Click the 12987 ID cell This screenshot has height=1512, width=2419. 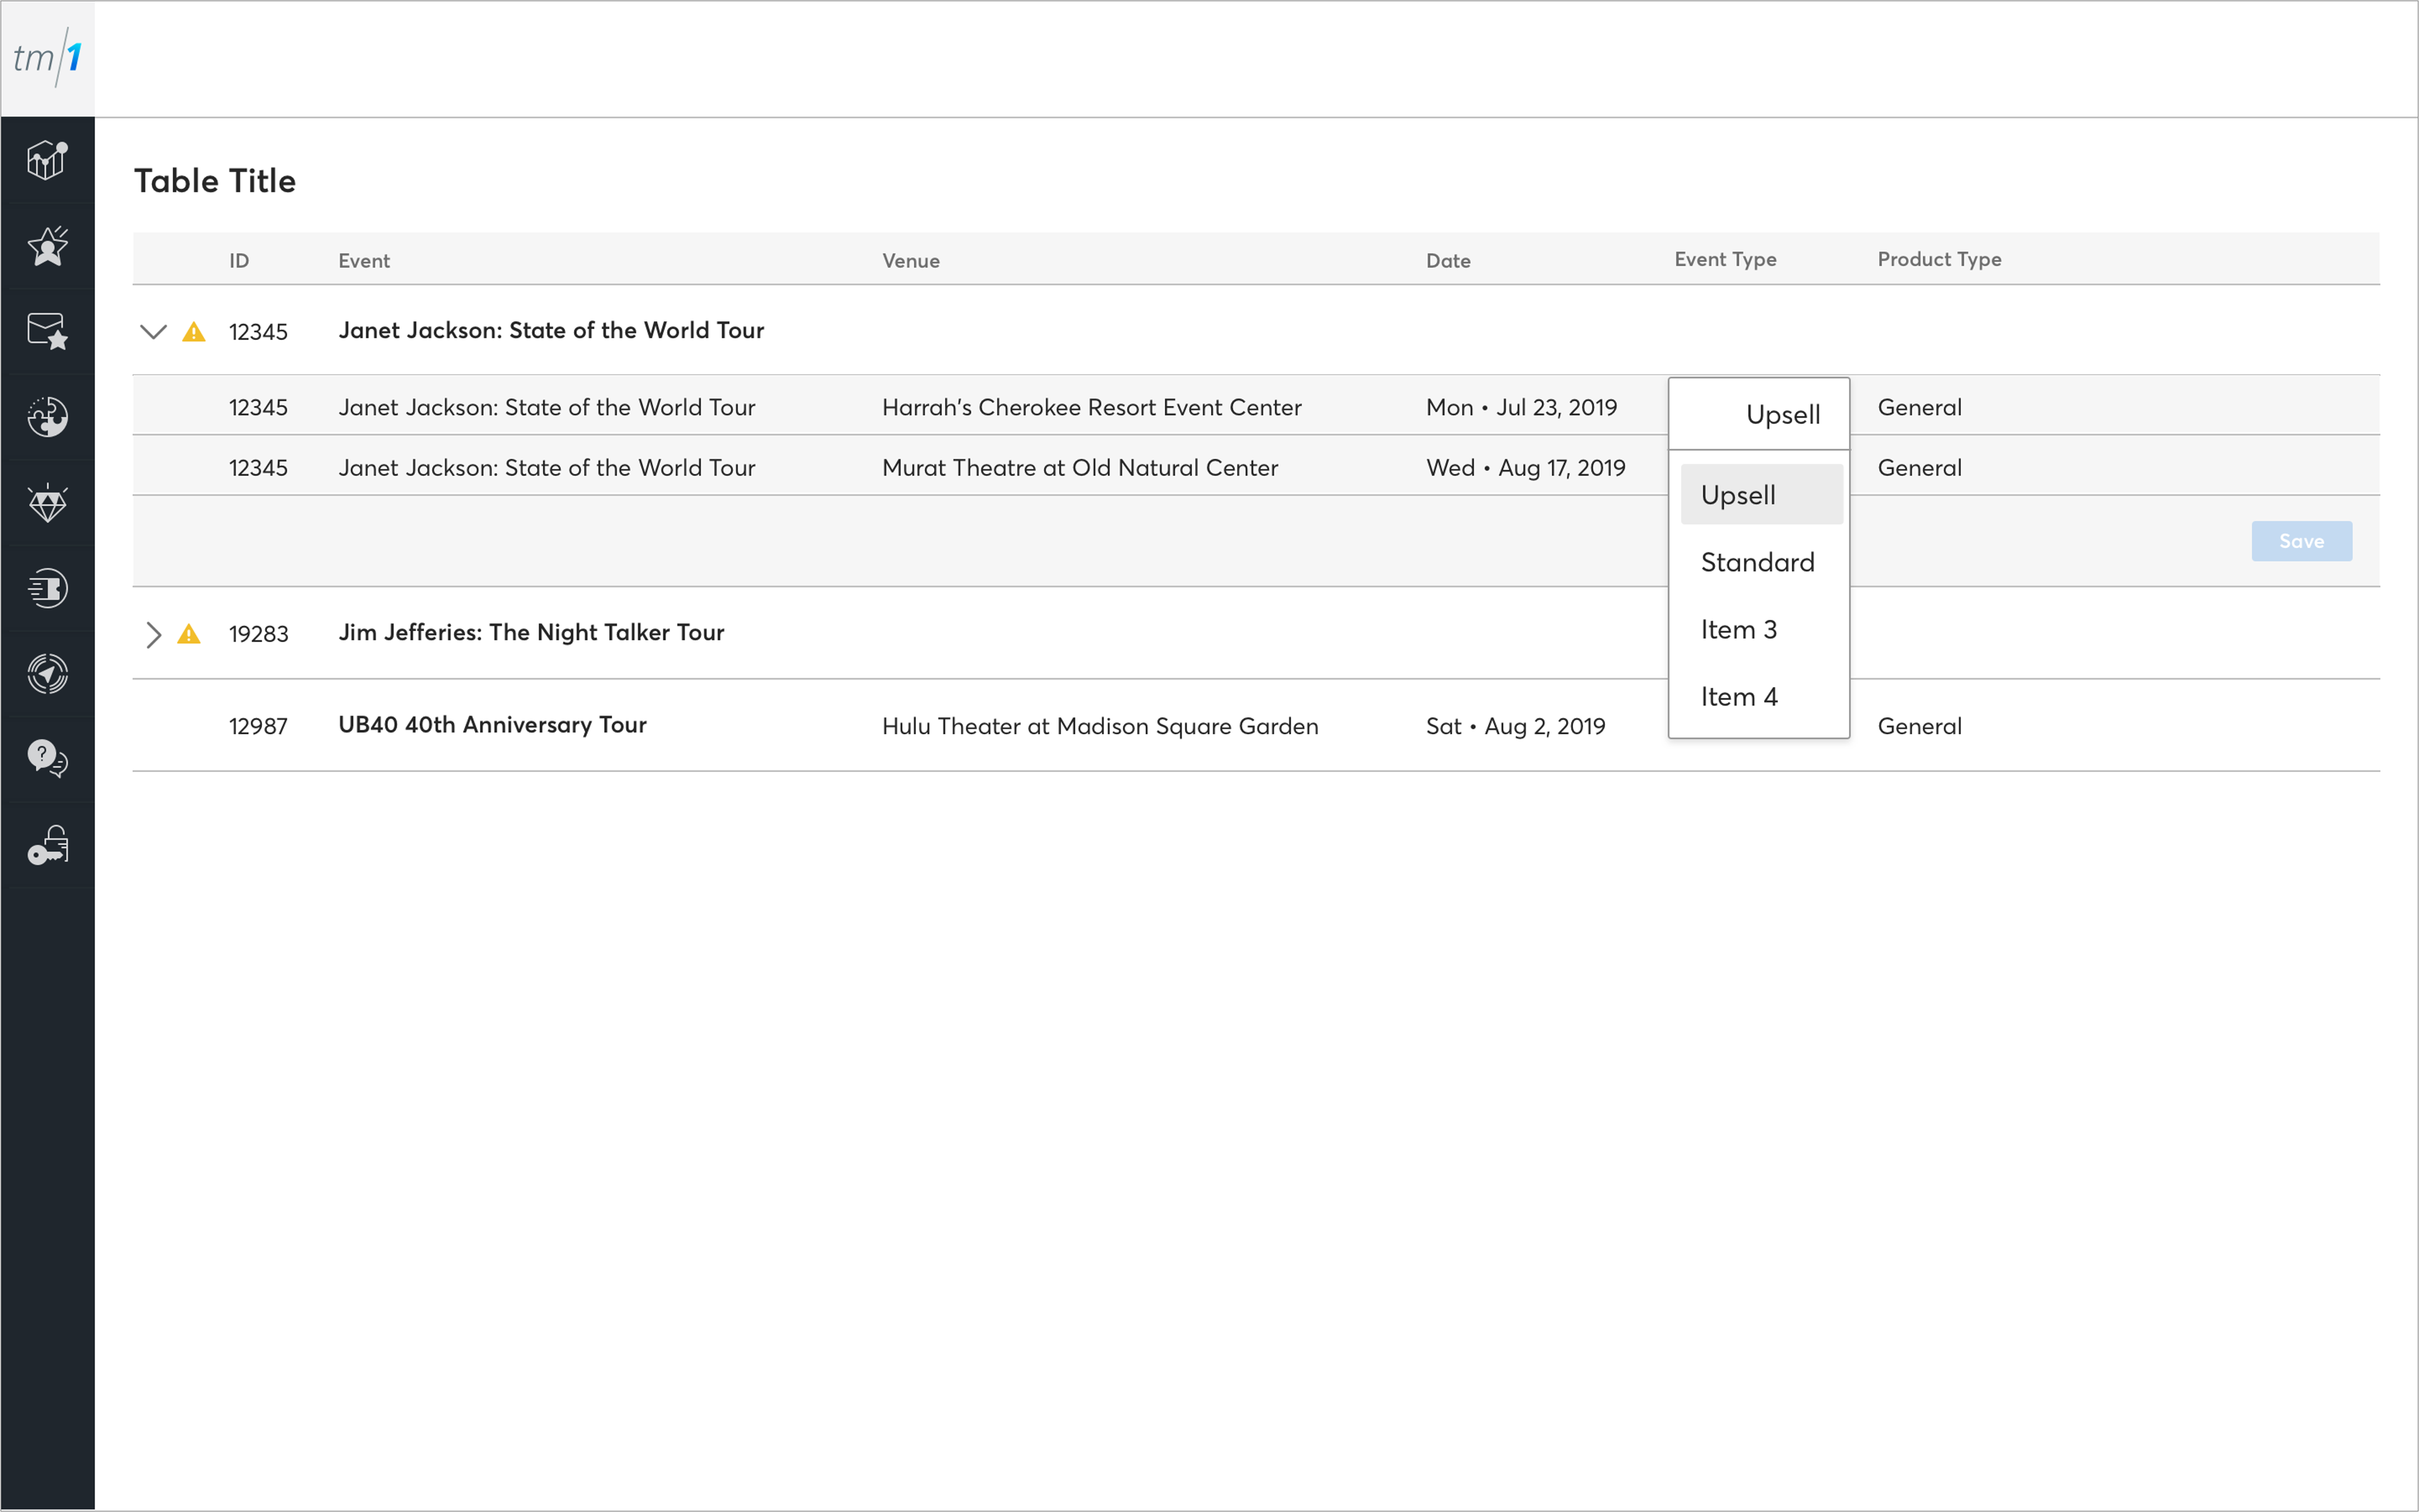tap(258, 726)
